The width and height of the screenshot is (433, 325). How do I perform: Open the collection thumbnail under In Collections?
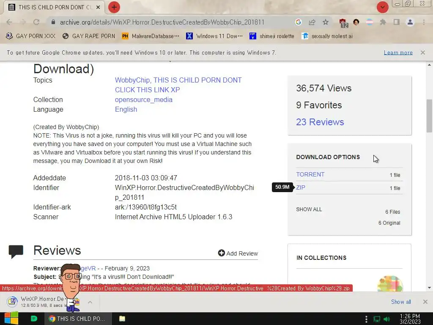389,283
